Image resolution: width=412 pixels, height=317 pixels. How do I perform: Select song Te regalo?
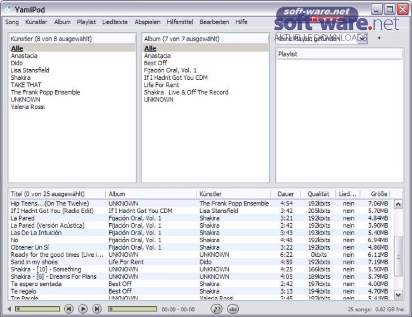pos(201,291)
